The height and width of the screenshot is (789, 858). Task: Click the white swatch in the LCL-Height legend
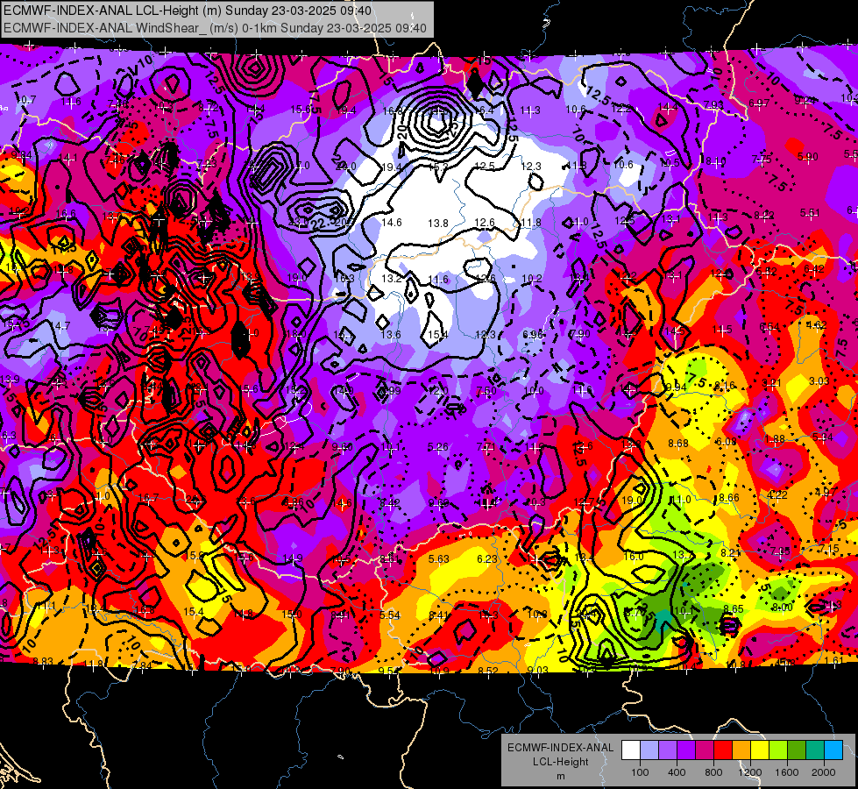coord(631,750)
